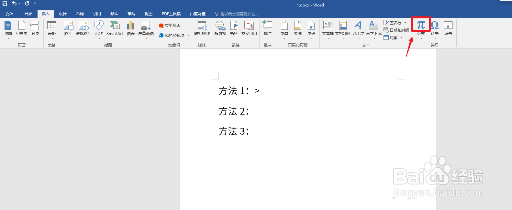
Task: Click the 对象 object button
Action: (x=391, y=38)
